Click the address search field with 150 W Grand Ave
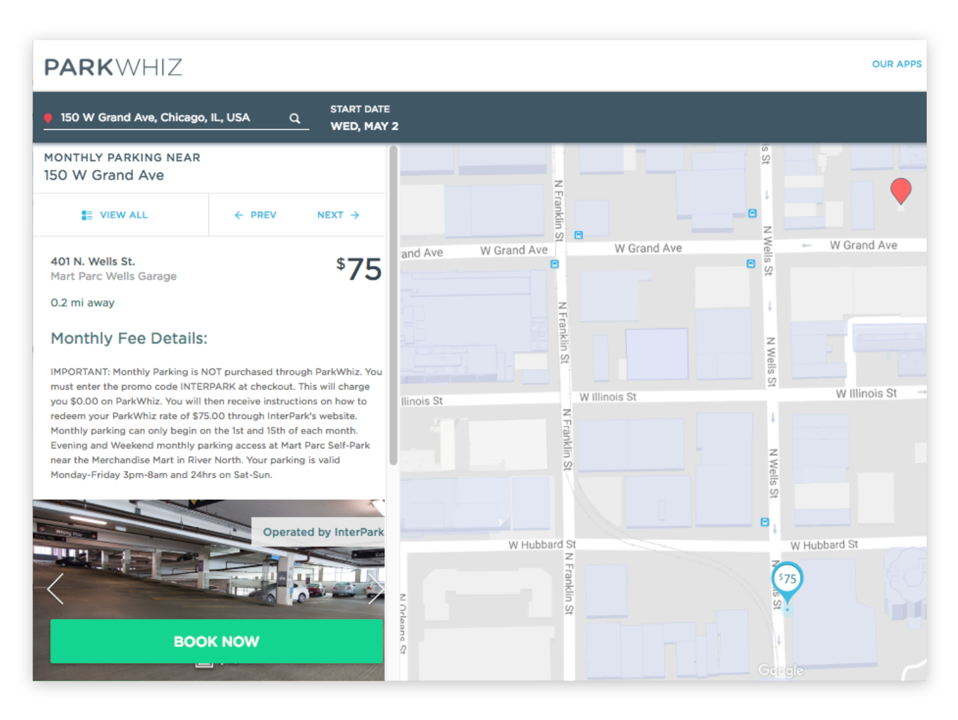Viewport: 958px width, 720px height. (176, 118)
